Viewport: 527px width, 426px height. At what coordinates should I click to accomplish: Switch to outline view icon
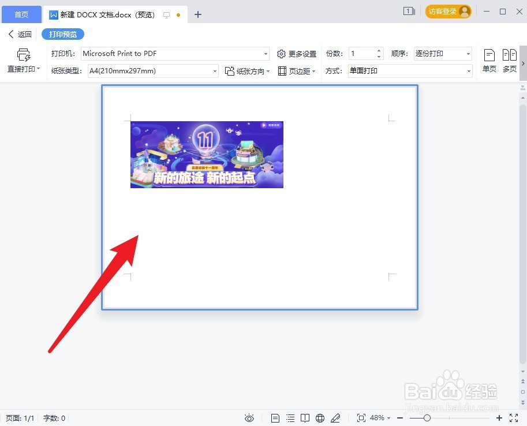[x=290, y=418]
